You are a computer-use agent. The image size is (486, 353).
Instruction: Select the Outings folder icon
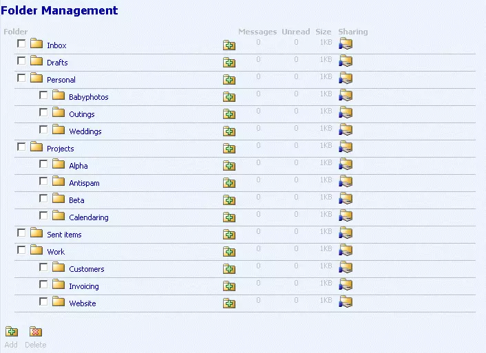(59, 114)
